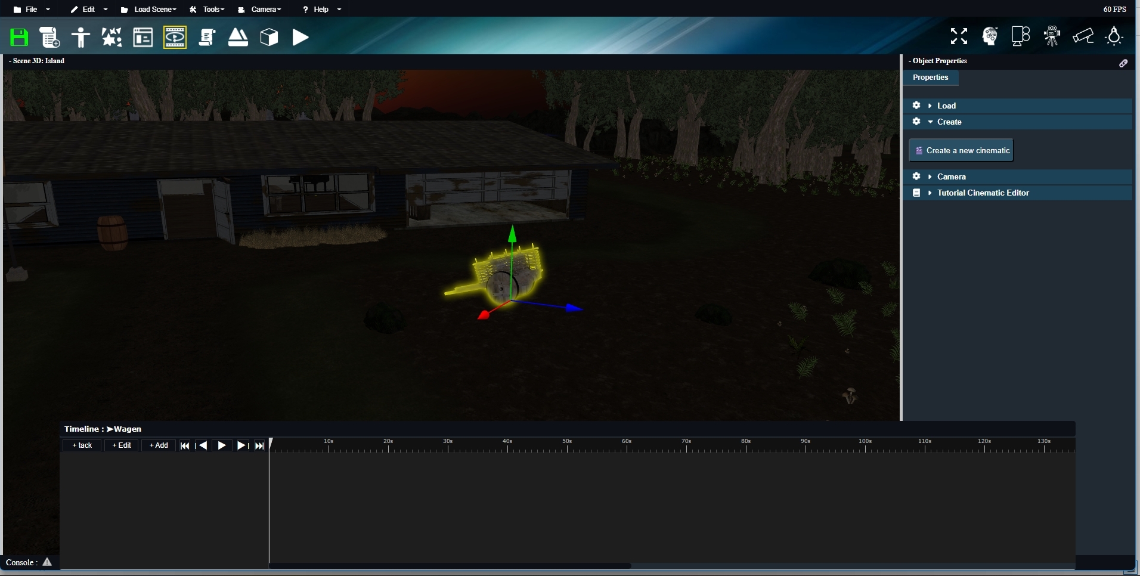Screen dimensions: 1140x576
Task: Toggle fullscreen with the expand arrows icon
Action: [959, 36]
